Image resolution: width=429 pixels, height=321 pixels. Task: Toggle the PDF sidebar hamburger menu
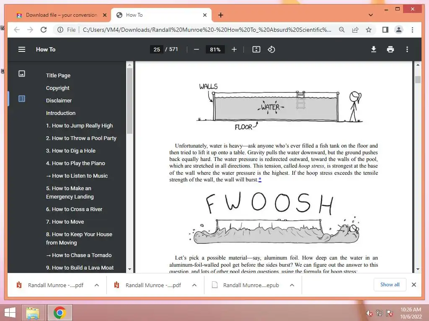click(x=22, y=49)
